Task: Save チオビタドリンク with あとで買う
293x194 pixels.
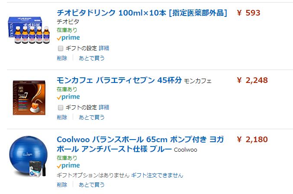Action: (x=91, y=58)
